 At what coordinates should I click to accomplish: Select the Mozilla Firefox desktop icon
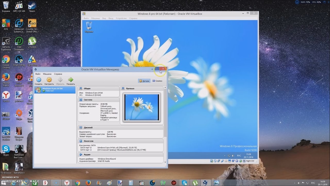click(x=6, y=80)
